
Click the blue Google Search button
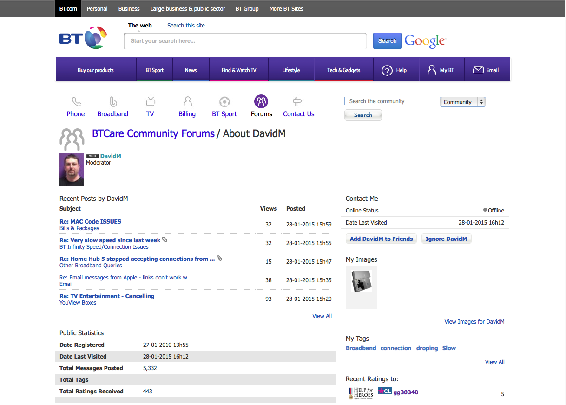(387, 41)
